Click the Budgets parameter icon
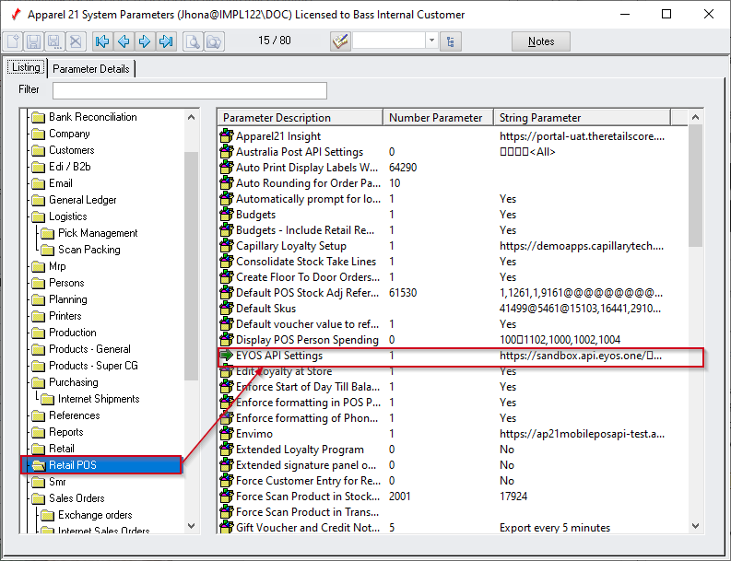The image size is (731, 561). [227, 215]
